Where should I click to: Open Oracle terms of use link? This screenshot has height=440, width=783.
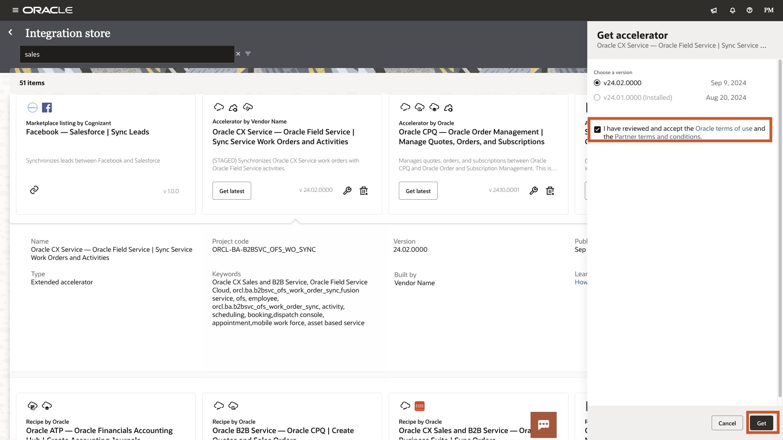click(x=723, y=128)
